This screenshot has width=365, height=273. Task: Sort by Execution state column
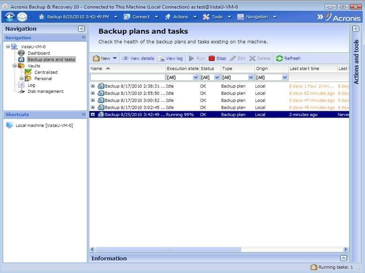[182, 68]
